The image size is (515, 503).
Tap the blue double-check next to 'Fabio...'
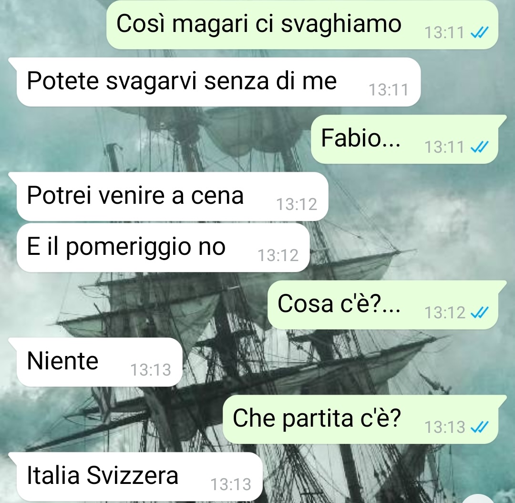tap(479, 147)
